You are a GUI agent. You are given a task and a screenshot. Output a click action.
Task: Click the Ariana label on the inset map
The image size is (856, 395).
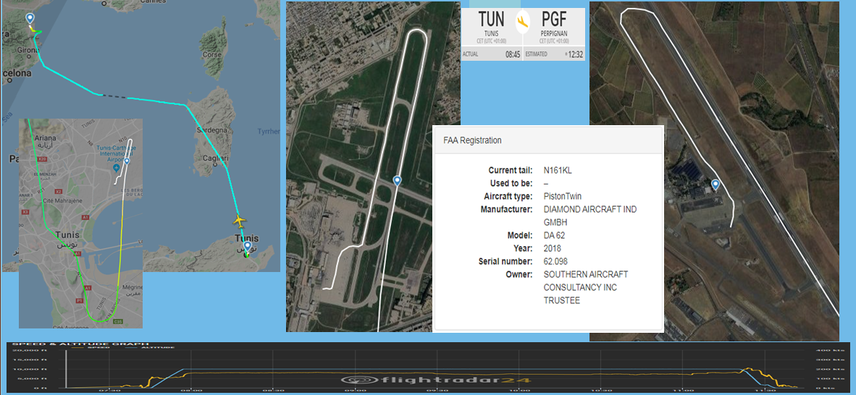pos(45,139)
